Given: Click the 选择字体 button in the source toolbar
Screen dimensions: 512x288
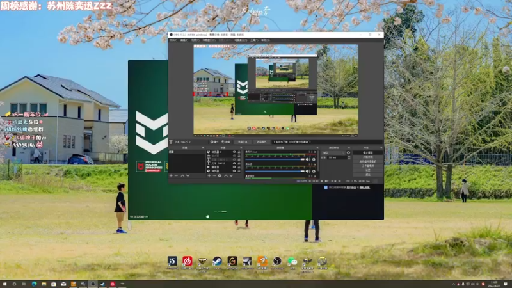Looking at the screenshot, I should pos(243,142).
